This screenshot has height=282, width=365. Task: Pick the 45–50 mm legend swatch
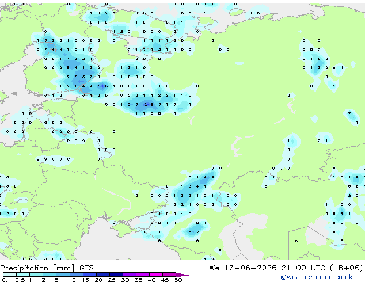169,275
